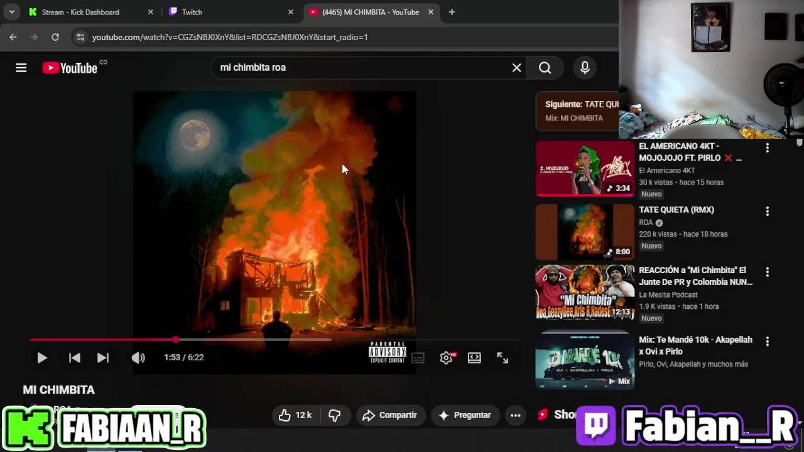Screen dimensions: 804x452
Task: Seek on the red progress bar
Action: coord(274,340)
